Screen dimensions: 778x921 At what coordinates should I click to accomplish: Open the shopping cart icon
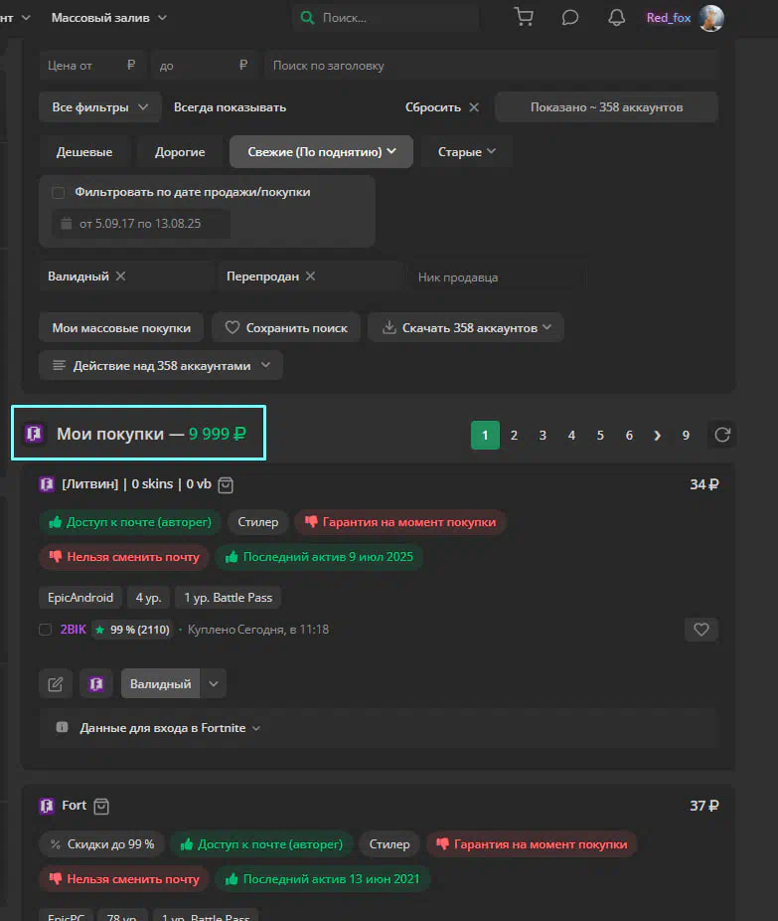[523, 17]
